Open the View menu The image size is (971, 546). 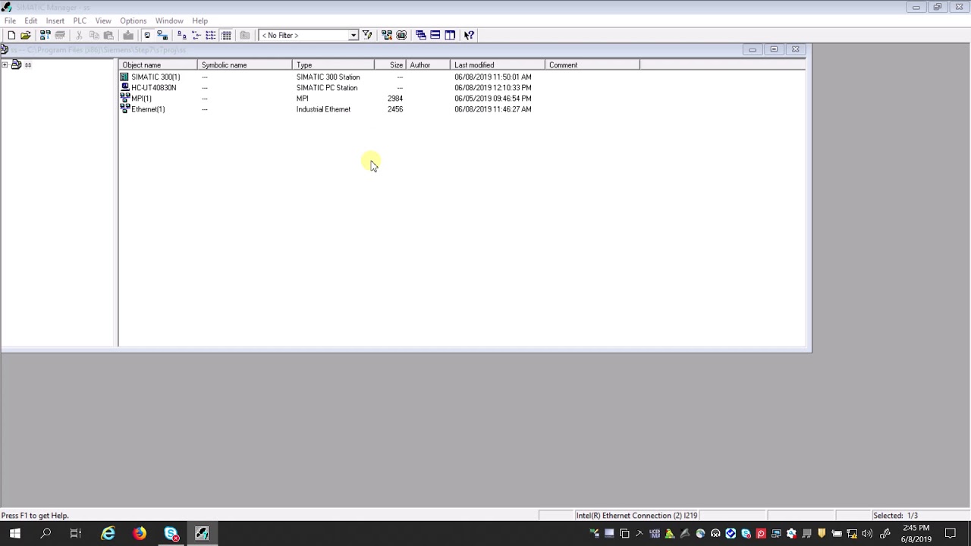click(103, 20)
